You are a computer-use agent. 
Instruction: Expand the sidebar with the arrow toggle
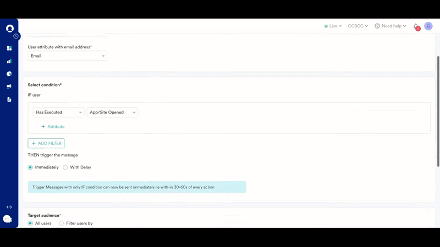(x=16, y=36)
